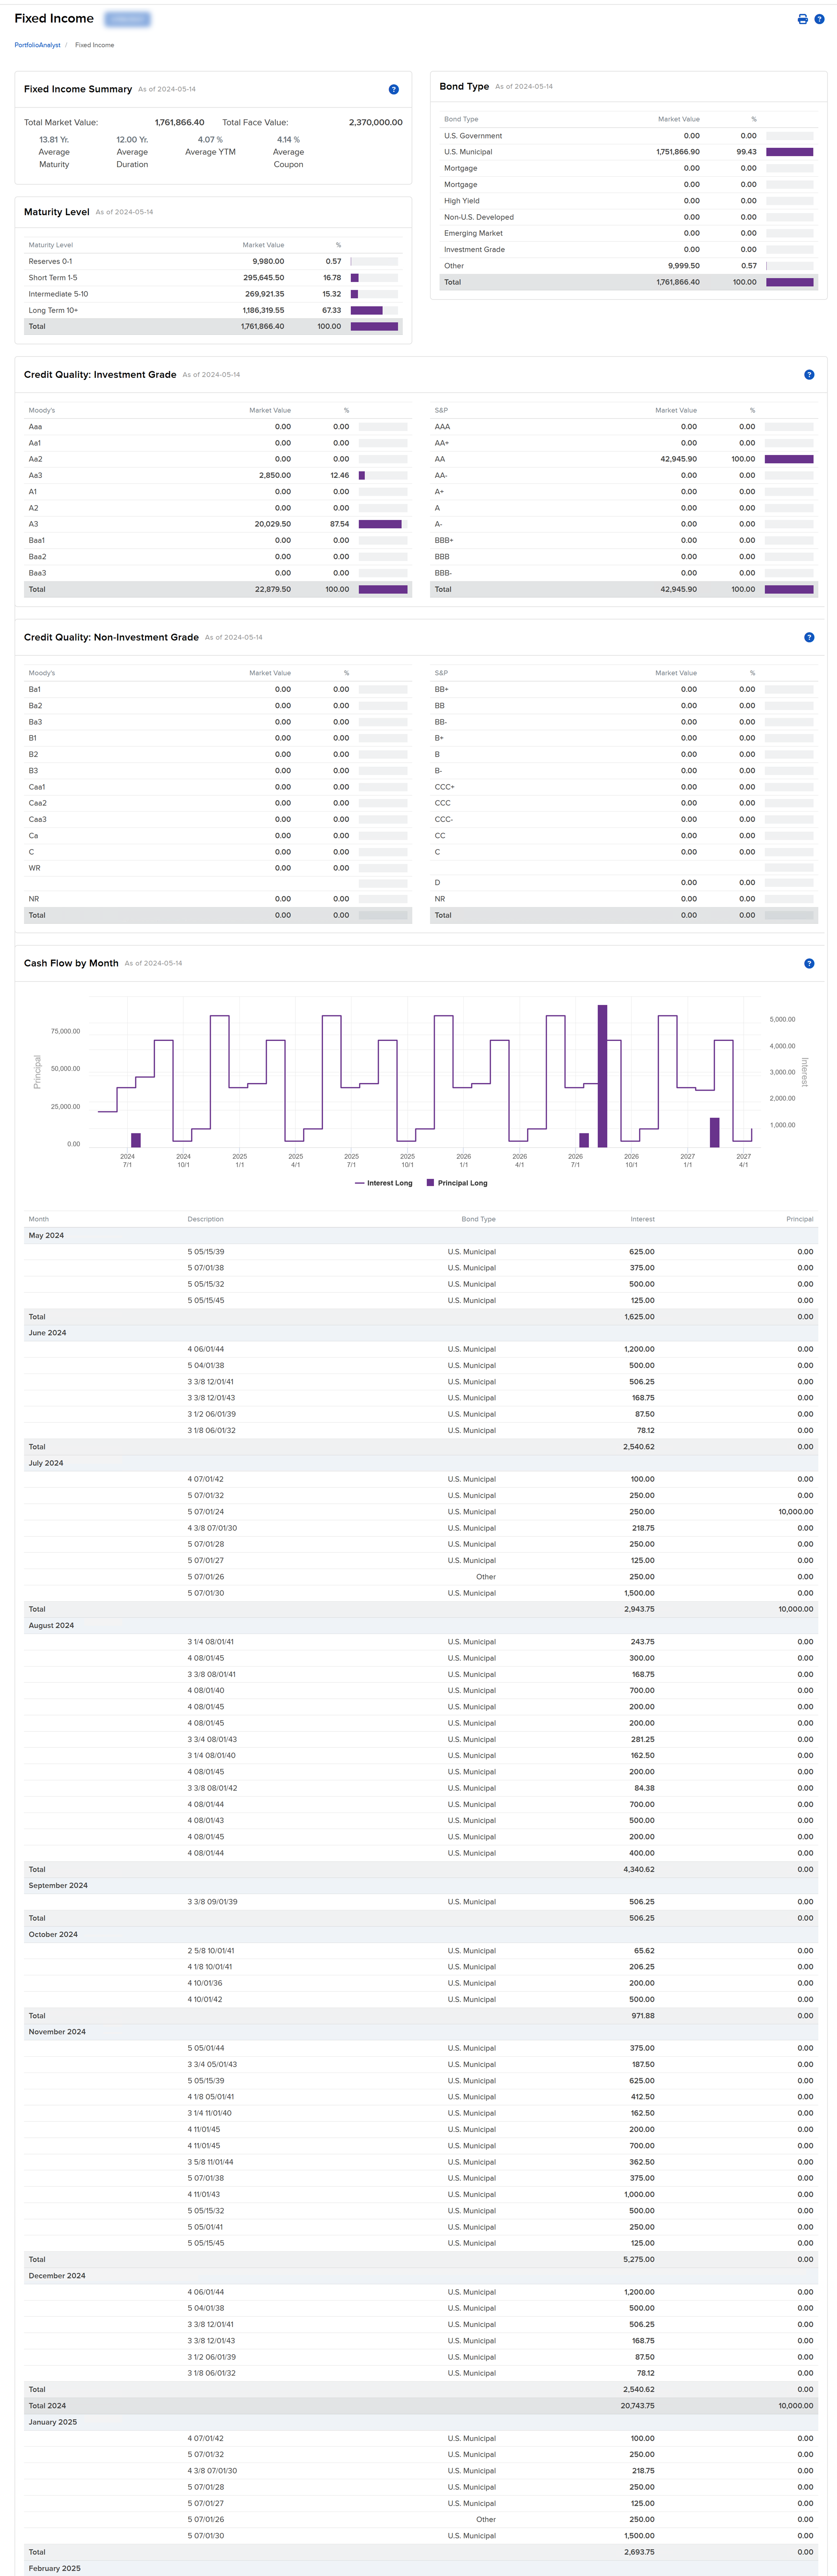Click market value 1,751,866.90 in Bond Type
The height and width of the screenshot is (2576, 837).
pos(678,152)
